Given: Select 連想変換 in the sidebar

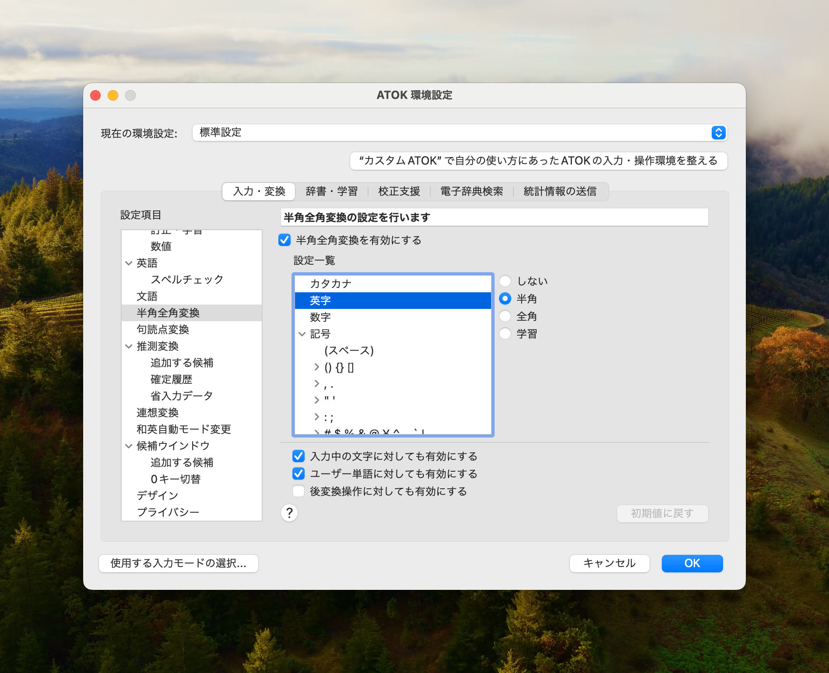Looking at the screenshot, I should pos(192,413).
